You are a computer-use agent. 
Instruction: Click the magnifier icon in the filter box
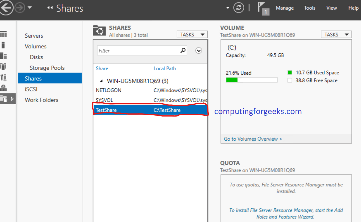(x=183, y=51)
